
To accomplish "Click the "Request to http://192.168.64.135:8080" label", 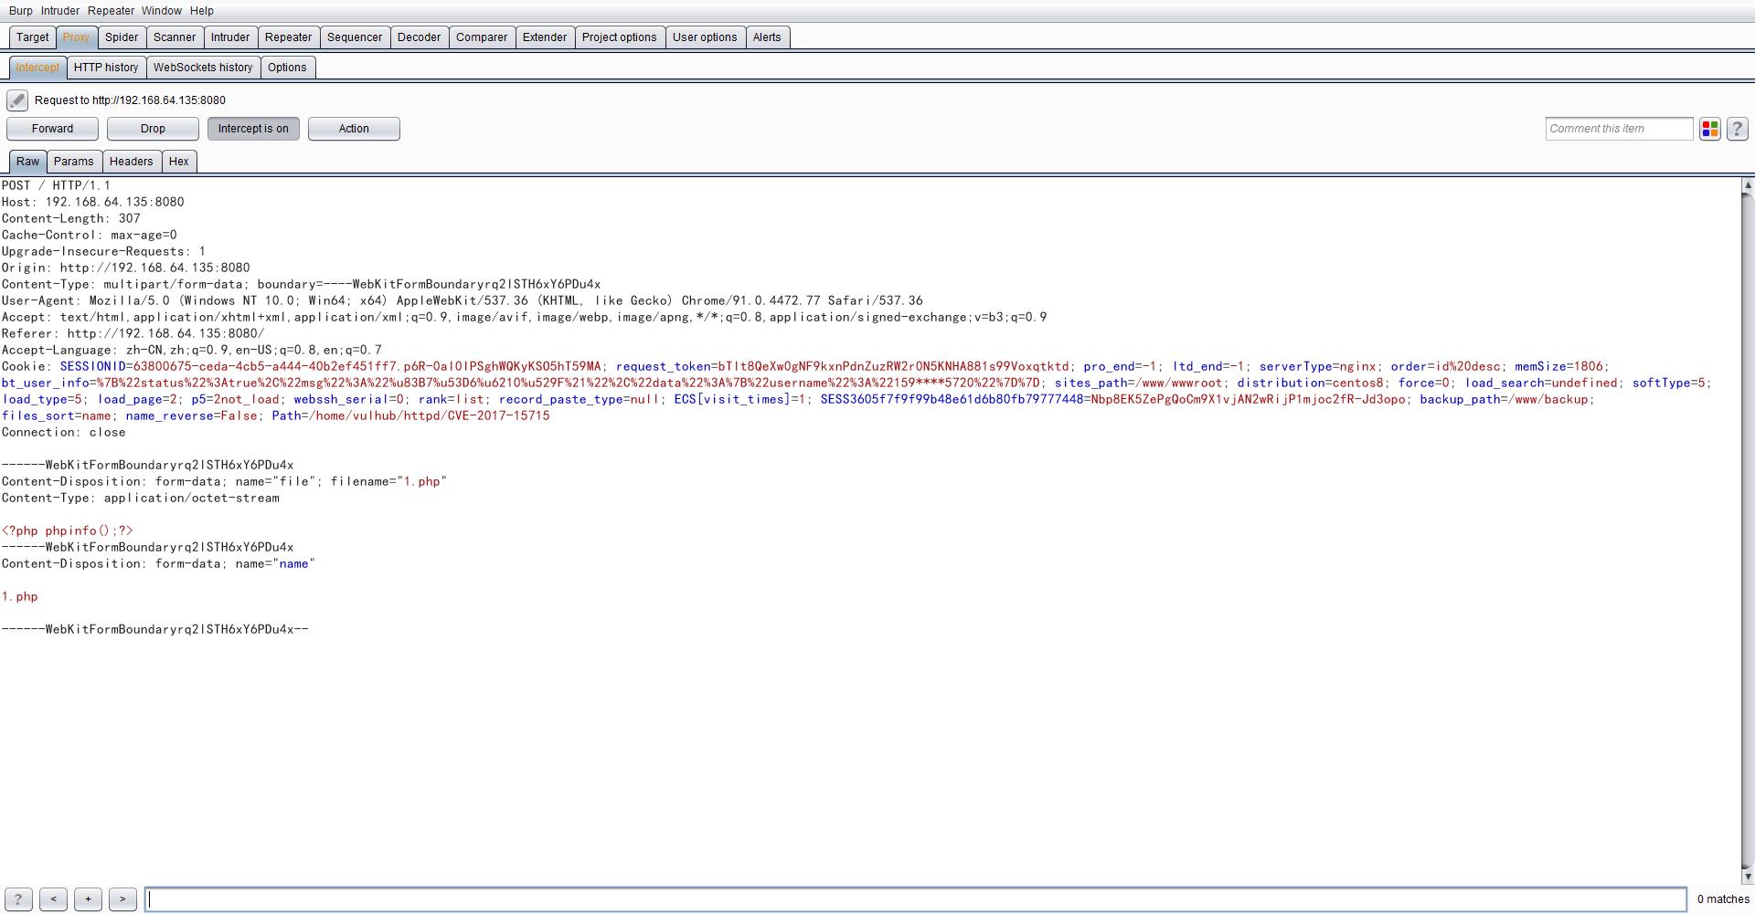I will 130,100.
